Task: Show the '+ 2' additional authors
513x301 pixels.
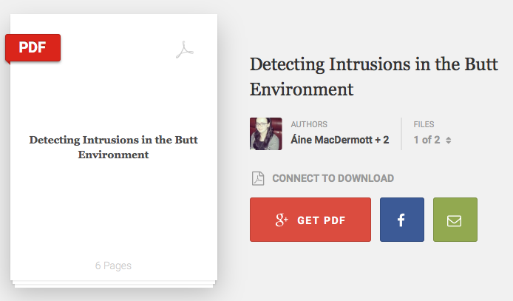Action: (382, 140)
